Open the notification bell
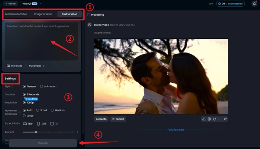The image size is (260, 149). [x=254, y=4]
